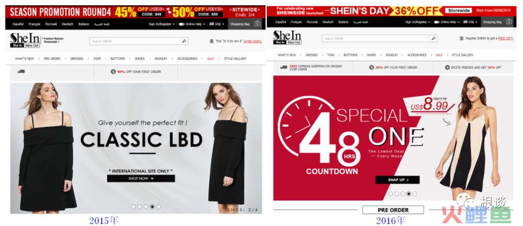Click the Search SHEIN field on 2015 page
Viewport: 523px width, 226px height.
pos(135,41)
